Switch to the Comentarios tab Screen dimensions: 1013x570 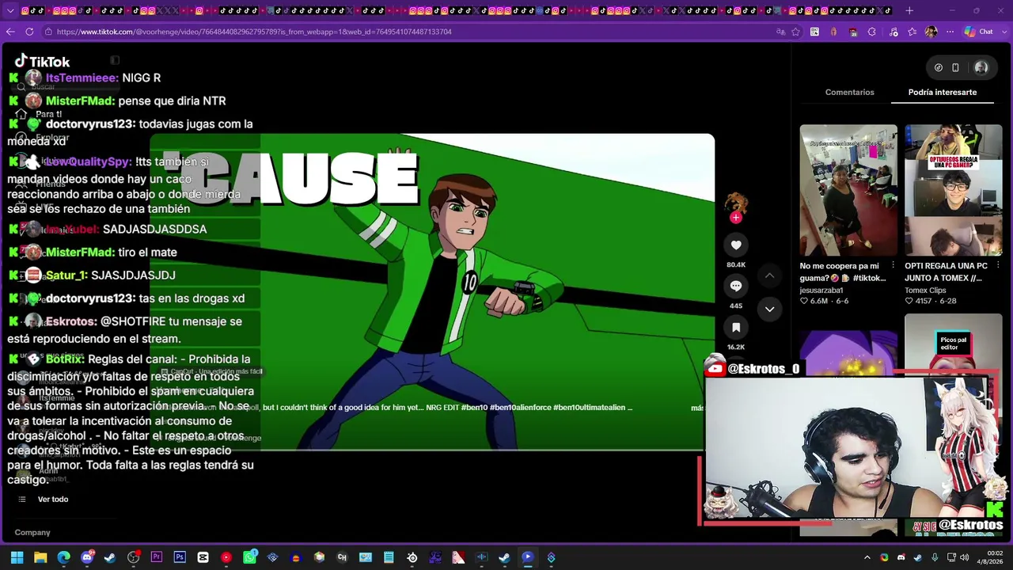point(850,92)
